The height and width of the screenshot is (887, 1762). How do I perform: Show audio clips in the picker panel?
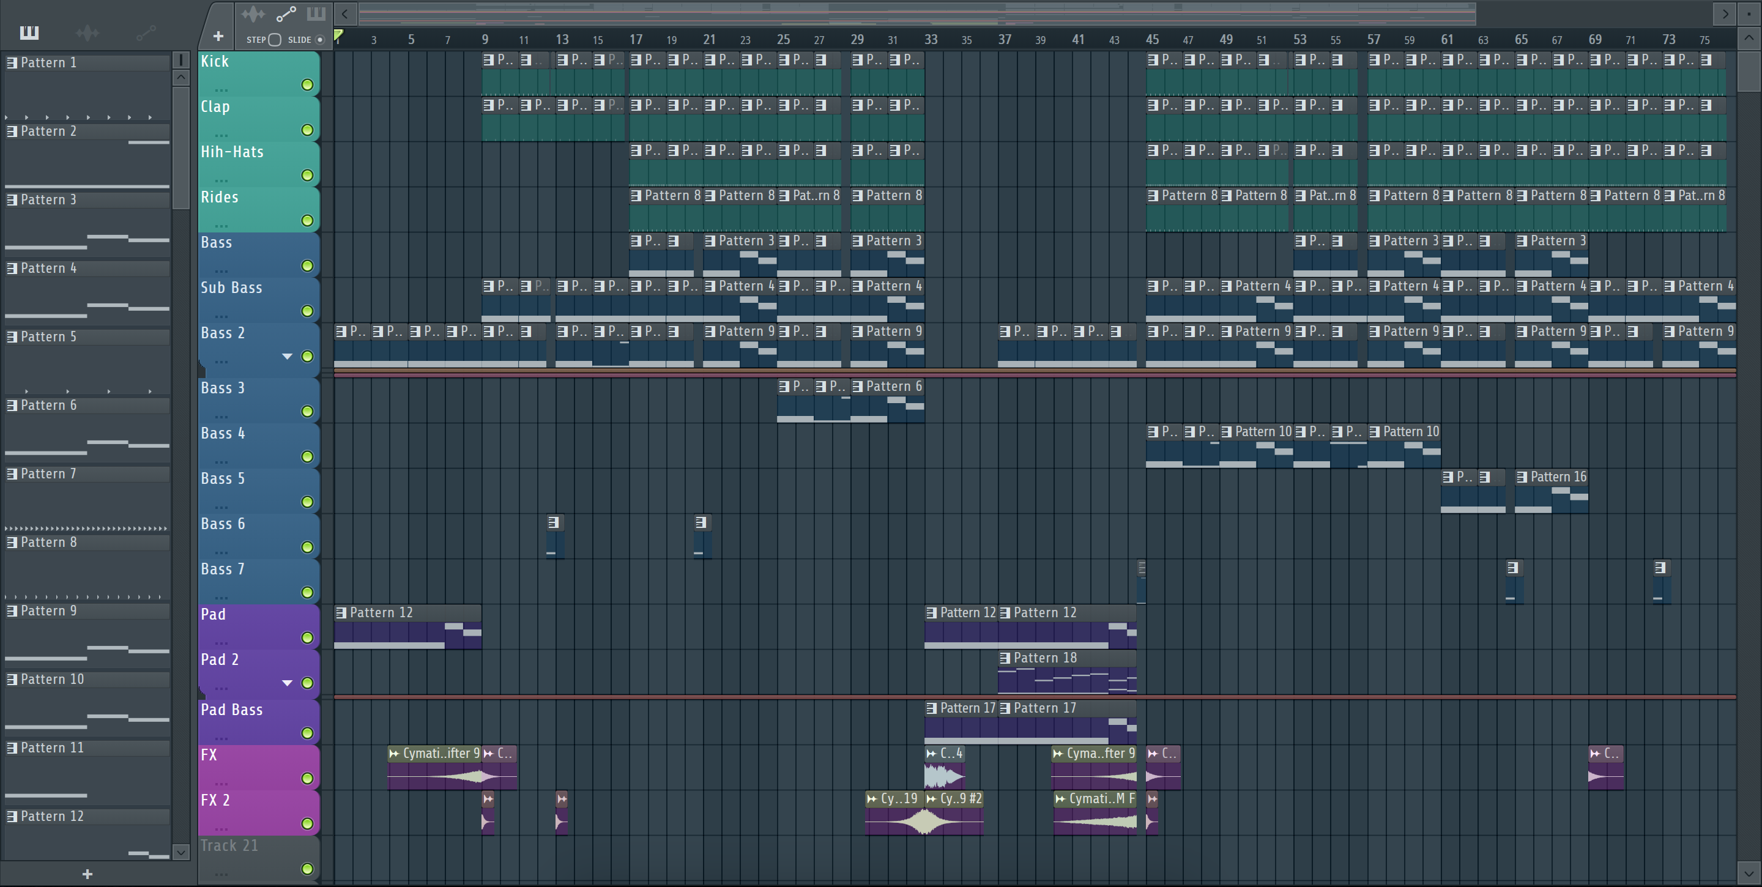coord(87,32)
